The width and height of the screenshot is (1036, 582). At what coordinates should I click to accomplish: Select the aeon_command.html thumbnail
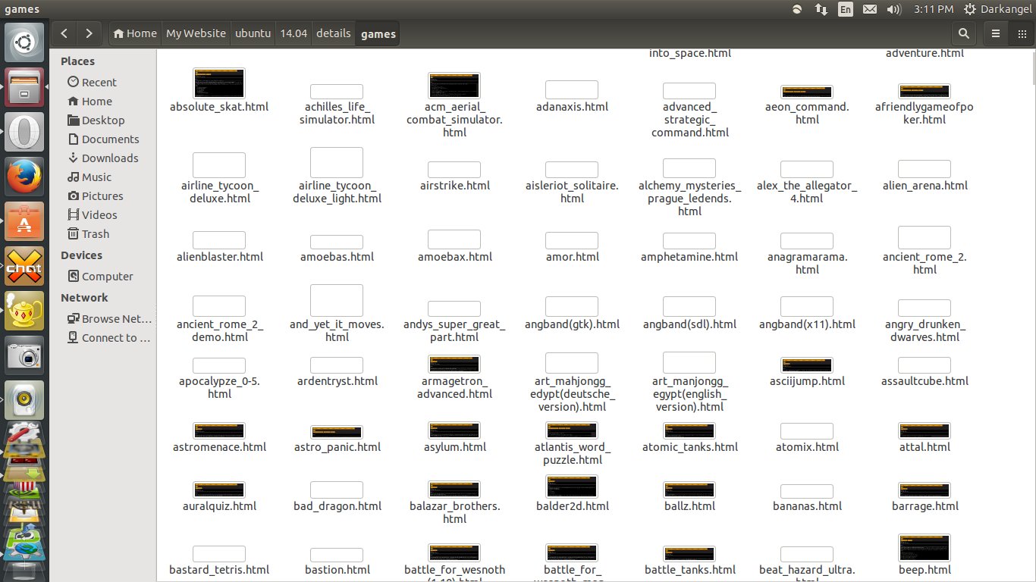(807, 92)
